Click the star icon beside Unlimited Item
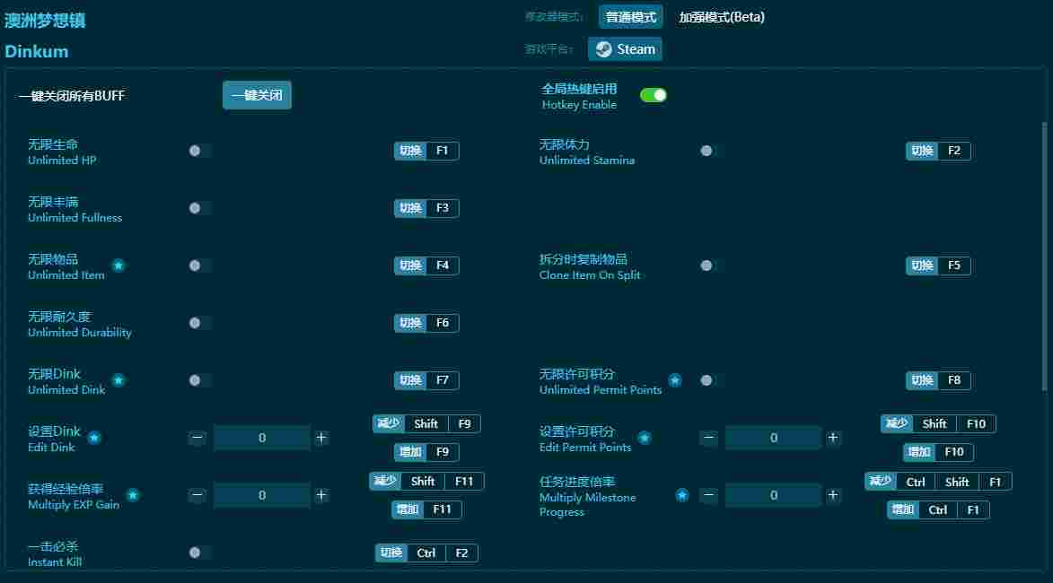 coord(118,265)
